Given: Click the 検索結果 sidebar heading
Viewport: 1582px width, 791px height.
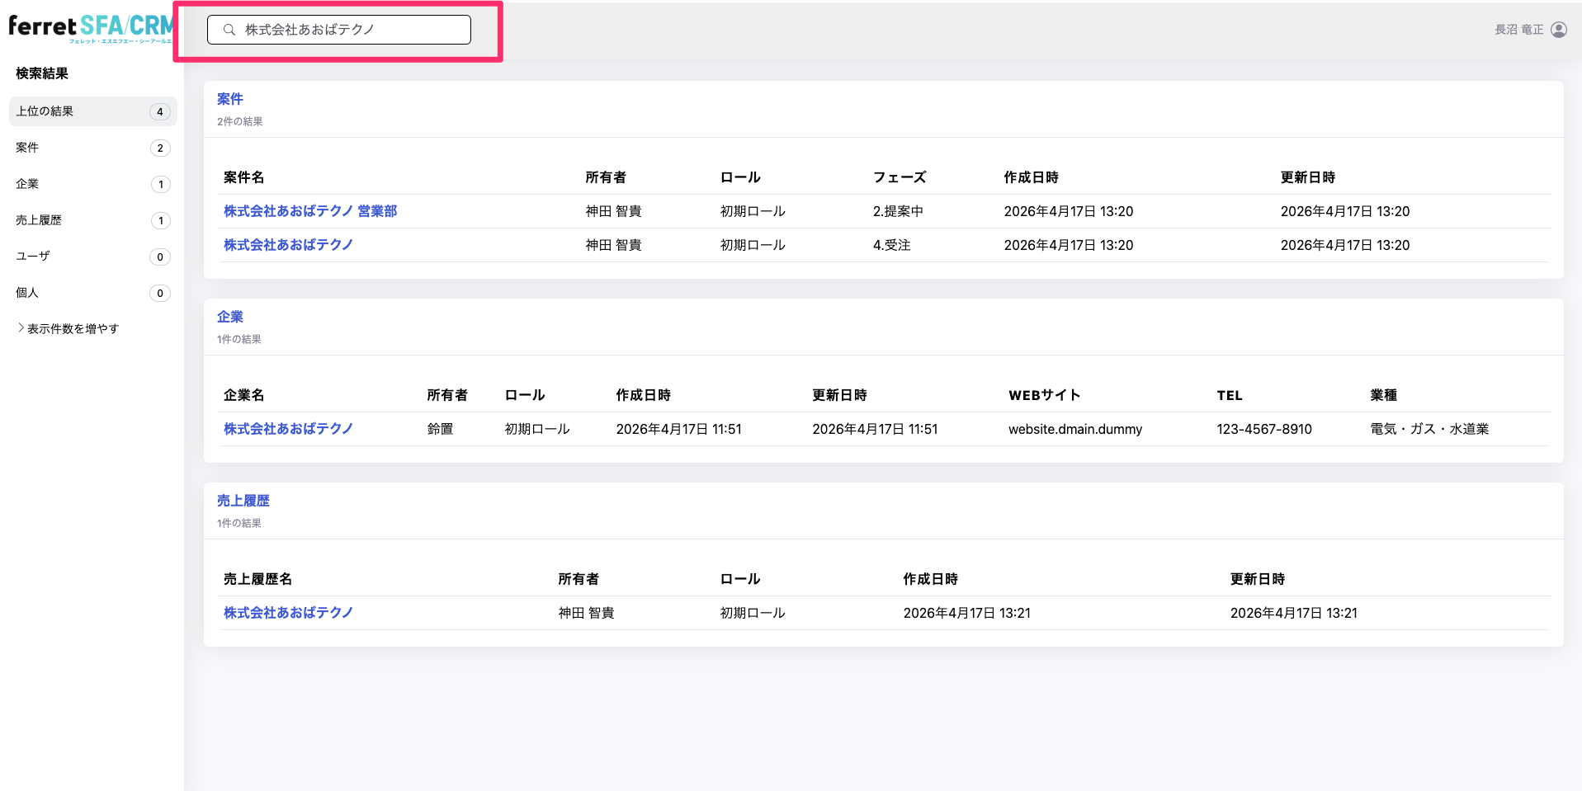Looking at the screenshot, I should (42, 73).
